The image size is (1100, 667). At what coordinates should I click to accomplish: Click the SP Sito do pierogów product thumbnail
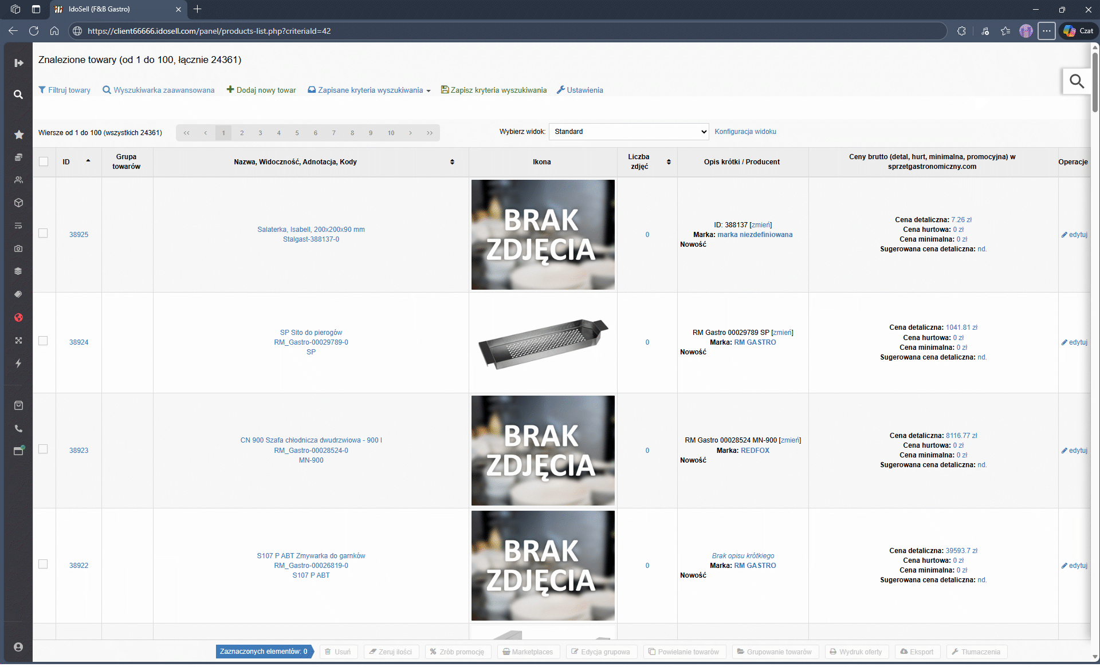pyautogui.click(x=543, y=342)
